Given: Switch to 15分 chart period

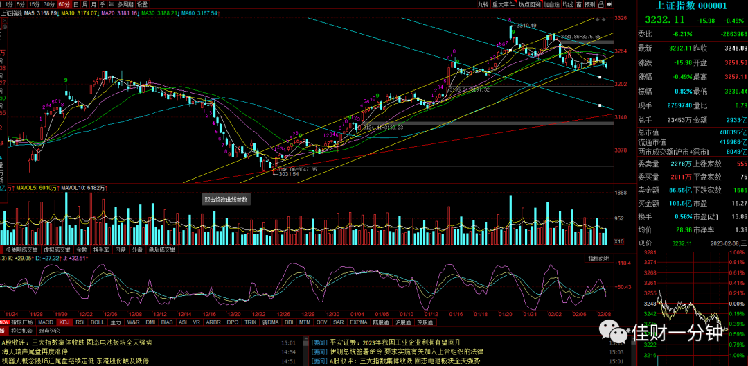Looking at the screenshot, I should pos(35,4).
